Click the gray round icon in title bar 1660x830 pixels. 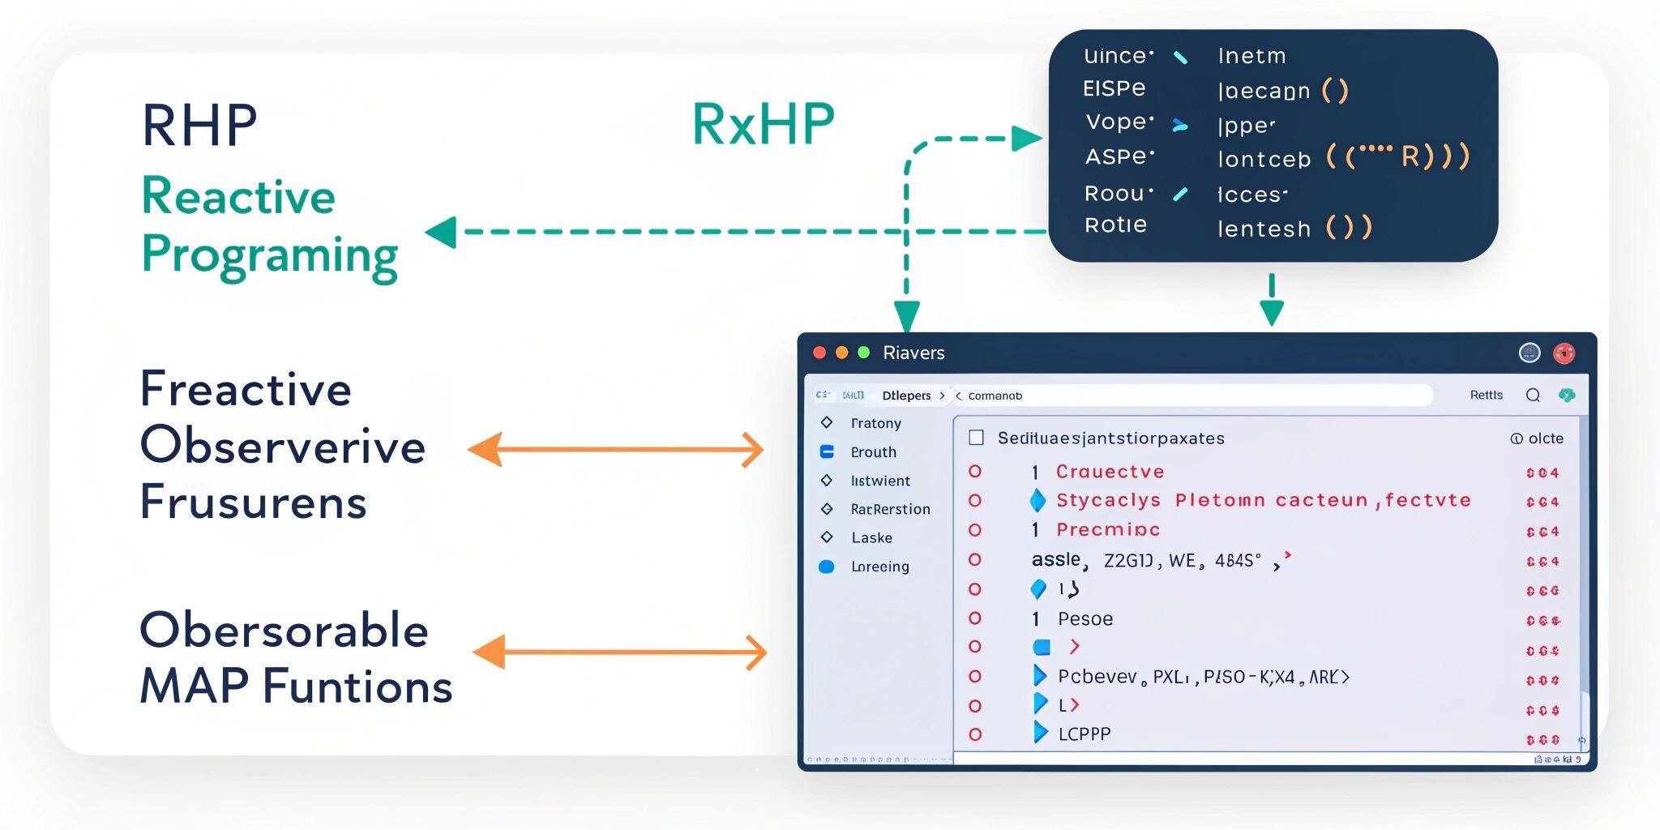[x=1529, y=353]
